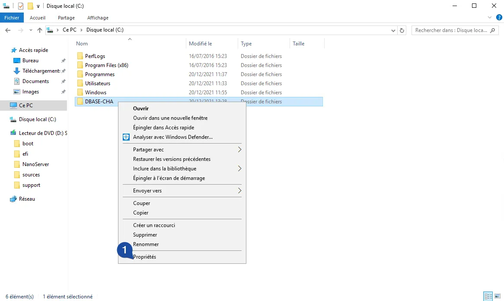Viewport: 504px width, 301px height.
Task: Sort files by the Modifié le column
Action: pyautogui.click(x=201, y=44)
